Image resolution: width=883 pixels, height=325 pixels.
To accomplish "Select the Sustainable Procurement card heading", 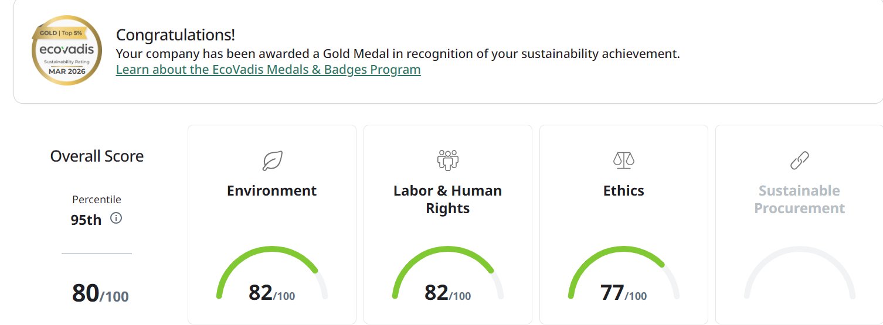I will (799, 200).
